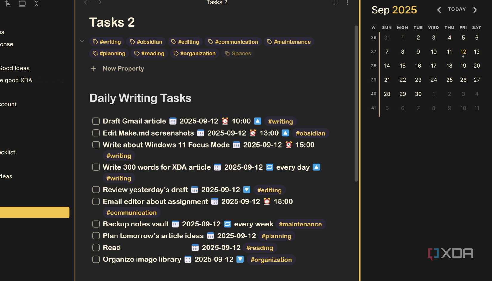Check the Review yesterday's draft task
Viewport: 492px width, 281px height.
coord(96,190)
